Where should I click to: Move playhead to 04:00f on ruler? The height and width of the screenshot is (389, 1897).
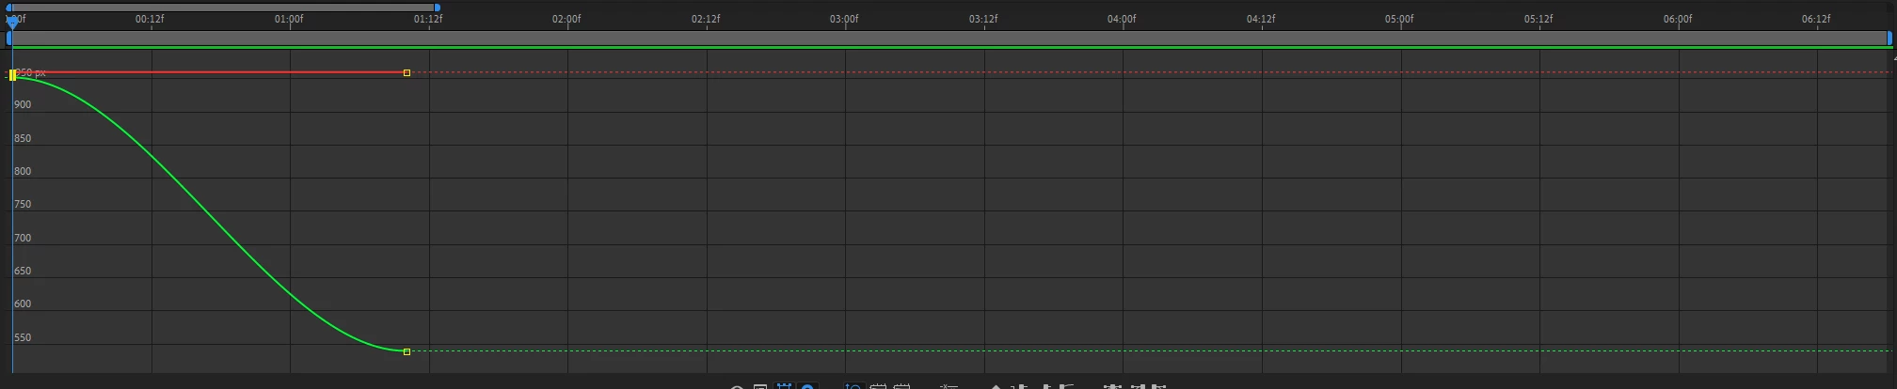tap(1122, 19)
